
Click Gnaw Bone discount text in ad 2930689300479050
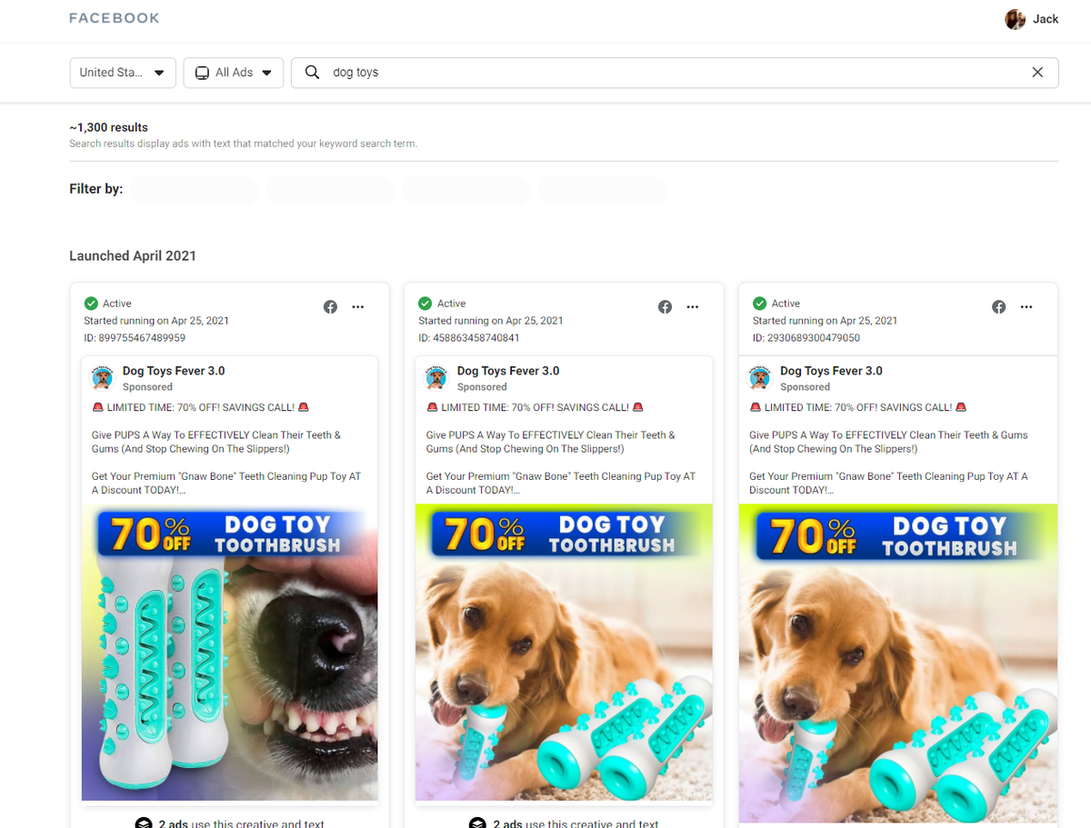(888, 484)
